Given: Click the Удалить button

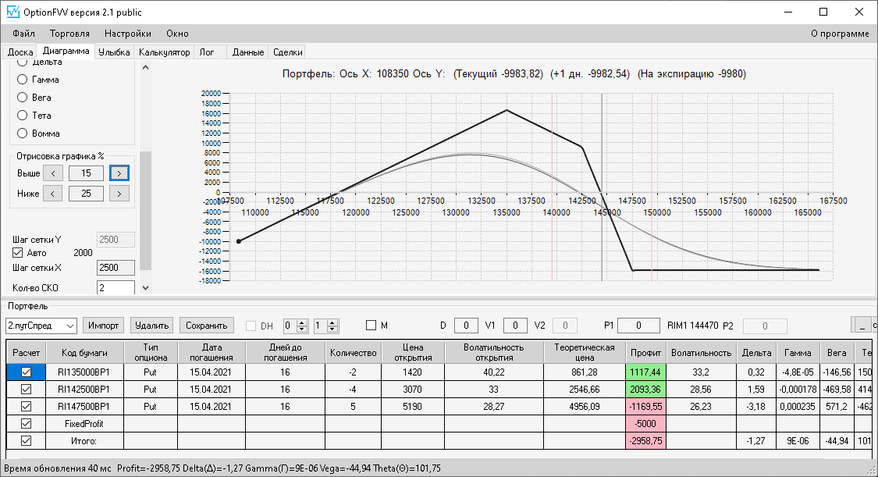Looking at the screenshot, I should [151, 326].
